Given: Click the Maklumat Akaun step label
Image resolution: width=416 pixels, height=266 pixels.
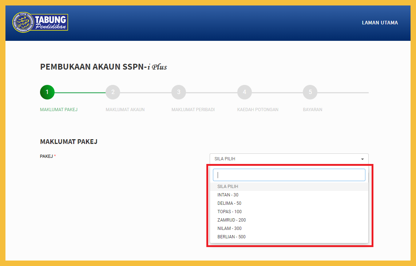Looking at the screenshot, I should (x=125, y=110).
